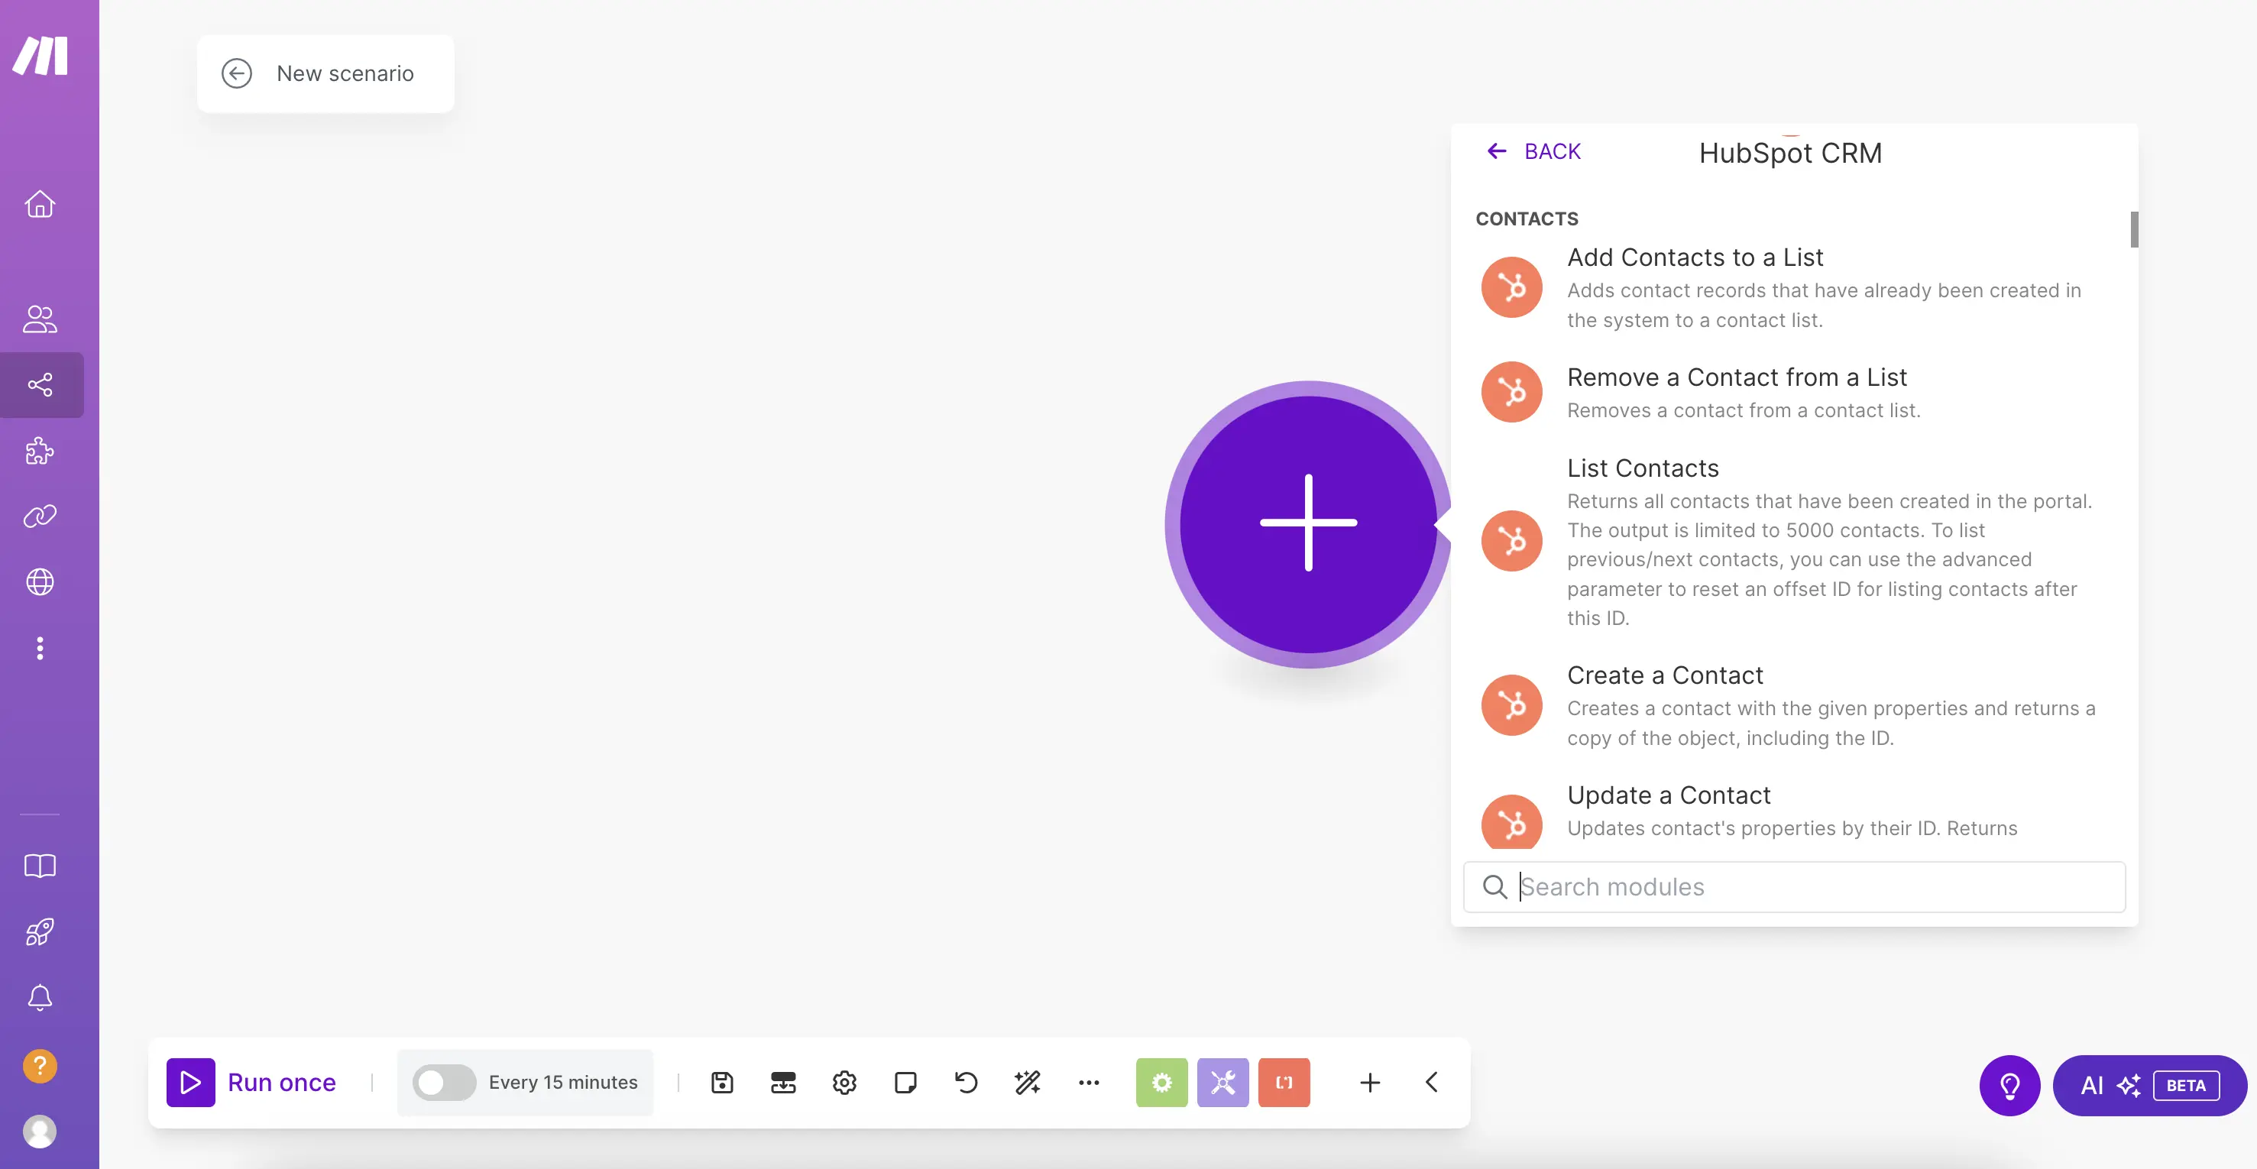
Task: Add a note with the notes icon
Action: pyautogui.click(x=906, y=1082)
